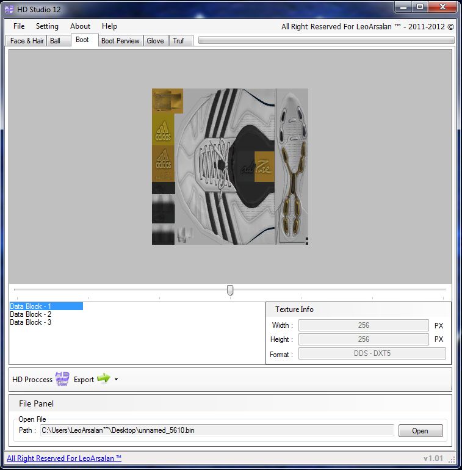This screenshot has height=470, width=462.
Task: Switch to the Face & Hair tab
Action: 27,41
